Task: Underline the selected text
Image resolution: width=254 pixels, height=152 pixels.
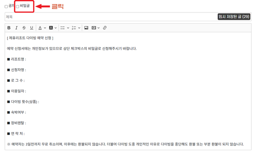Action: point(32,28)
